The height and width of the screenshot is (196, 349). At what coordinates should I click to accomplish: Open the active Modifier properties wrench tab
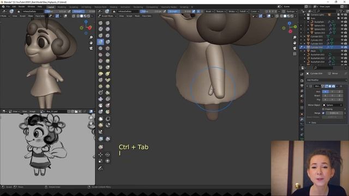pyautogui.click(x=302, y=119)
